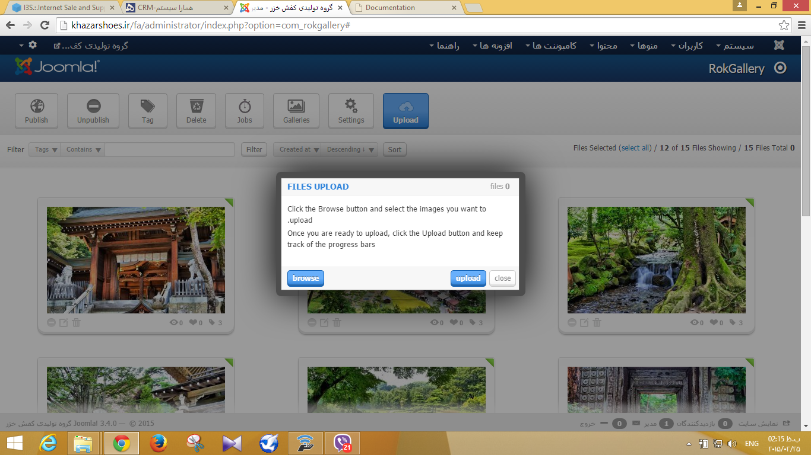Toggle publish state on temple gate image
The width and height of the screenshot is (811, 455).
pyautogui.click(x=52, y=323)
